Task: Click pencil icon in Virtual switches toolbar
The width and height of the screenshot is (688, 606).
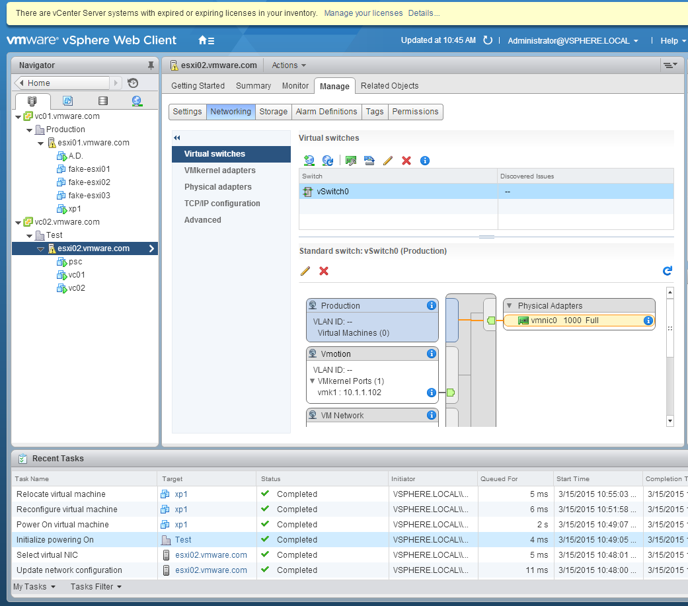Action: [388, 161]
